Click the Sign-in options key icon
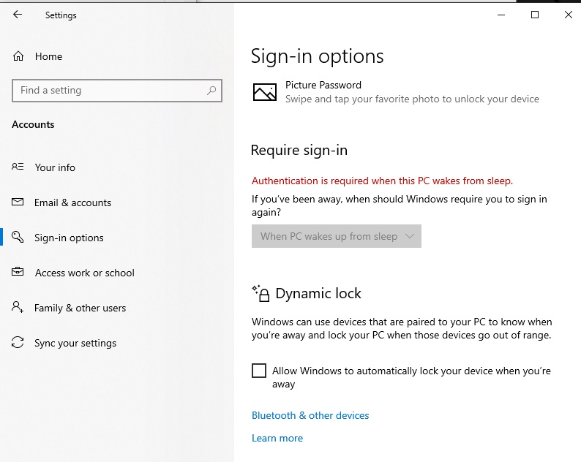 tap(18, 238)
